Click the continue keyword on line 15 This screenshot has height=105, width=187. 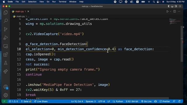tap(34, 75)
